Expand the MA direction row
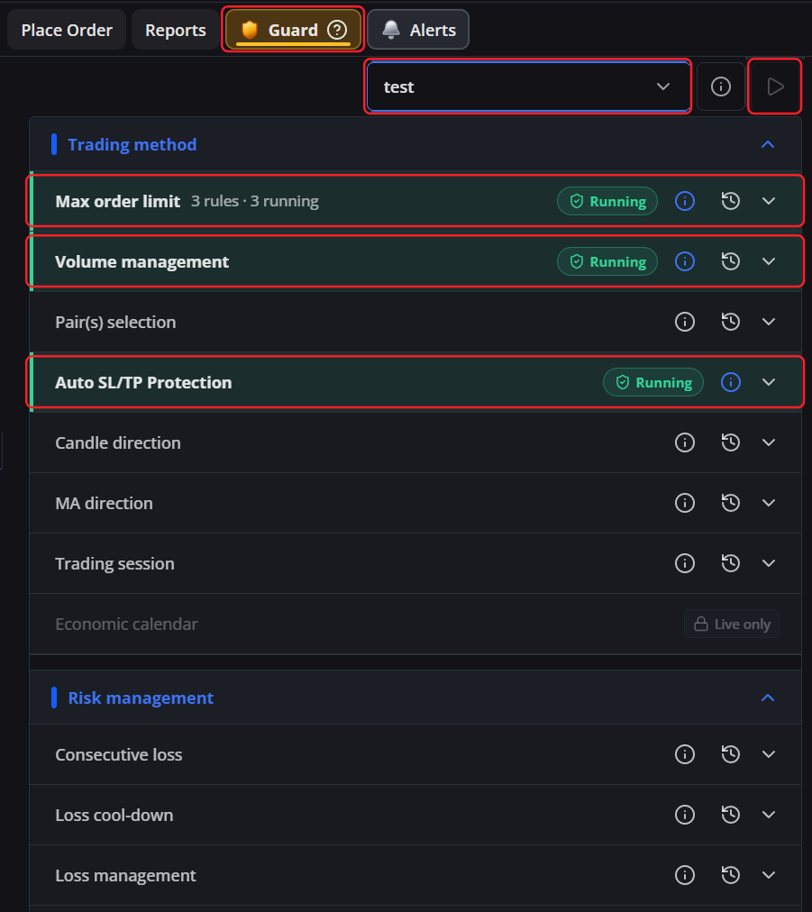812x912 pixels. tap(769, 503)
